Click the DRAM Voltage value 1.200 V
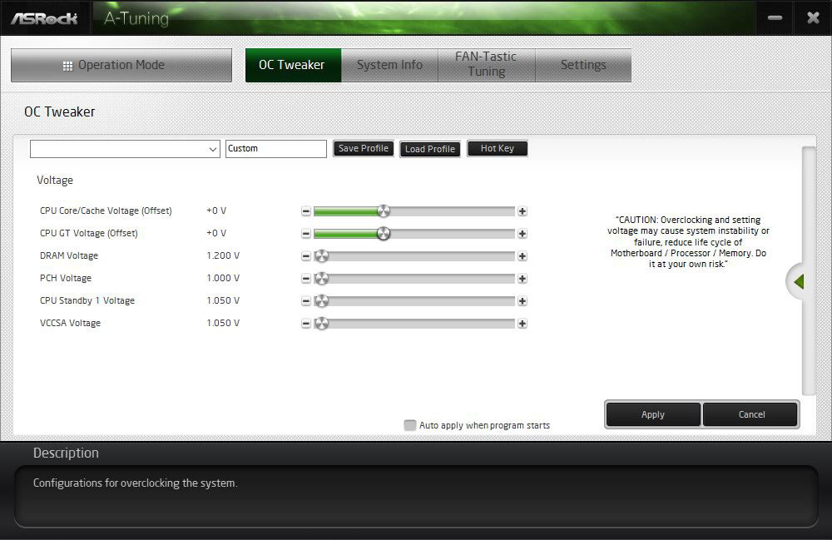The width and height of the screenshot is (832, 540). pos(223,255)
